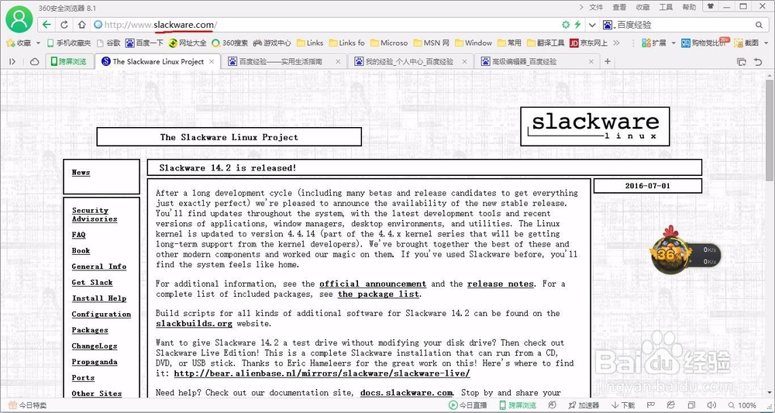The image size is (775, 413).
Task: Open the Propaganda sidebar link
Action: pyautogui.click(x=95, y=362)
